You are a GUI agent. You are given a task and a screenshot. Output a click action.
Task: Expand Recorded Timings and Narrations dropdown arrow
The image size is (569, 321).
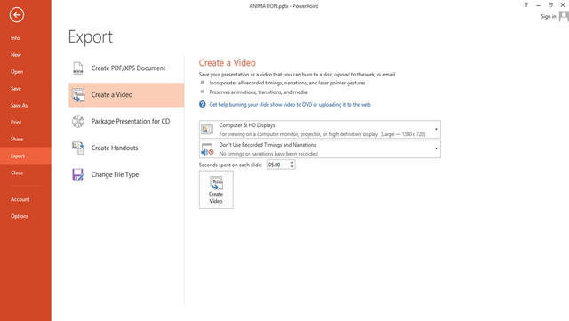coord(437,148)
